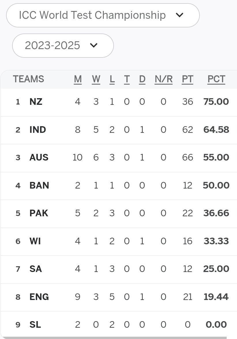Click the T ties column header
Image resolution: width=237 pixels, height=339 pixels.
[x=127, y=79]
